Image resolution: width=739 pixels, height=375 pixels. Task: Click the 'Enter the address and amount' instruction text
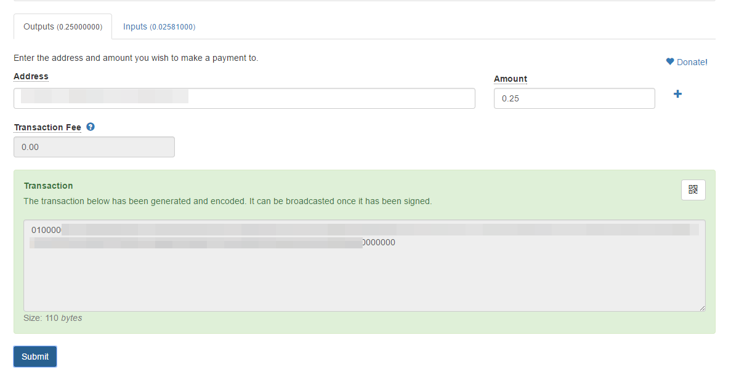point(135,58)
